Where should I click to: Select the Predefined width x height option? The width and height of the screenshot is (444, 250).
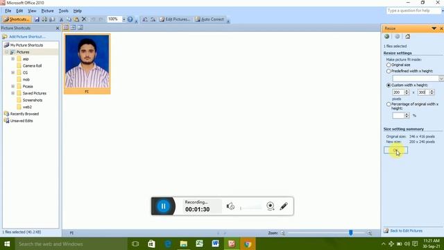tap(388, 71)
